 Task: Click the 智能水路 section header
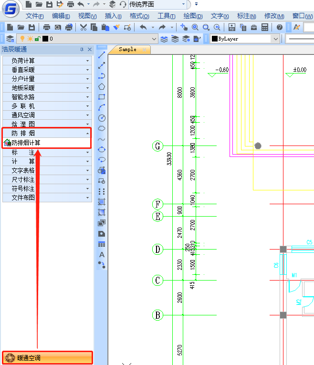pyautogui.click(x=47, y=97)
